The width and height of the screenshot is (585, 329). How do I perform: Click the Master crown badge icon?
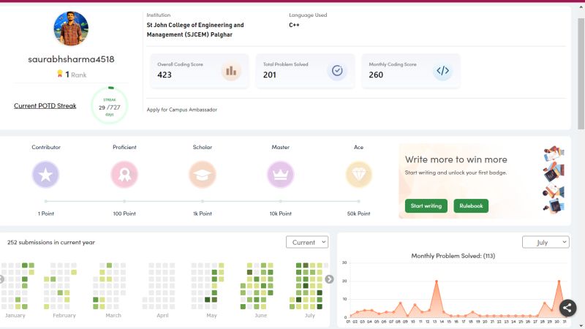281,174
